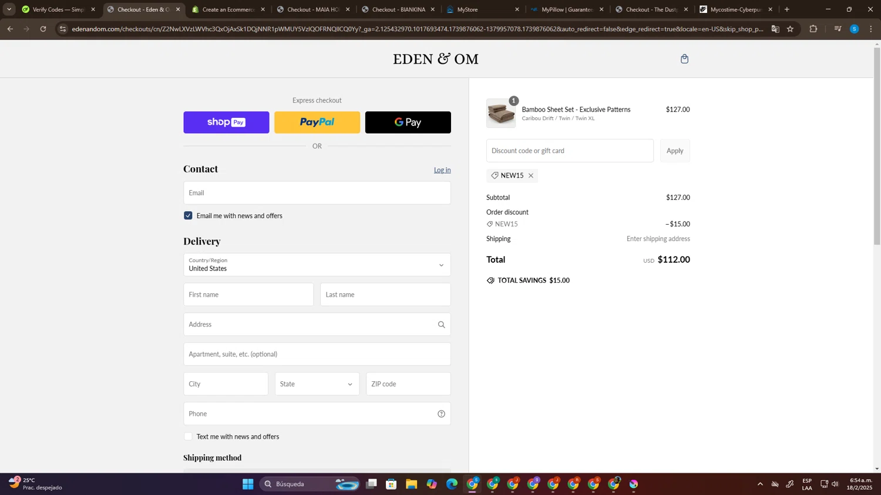Uncheck Email me with news and offers

pos(188,216)
